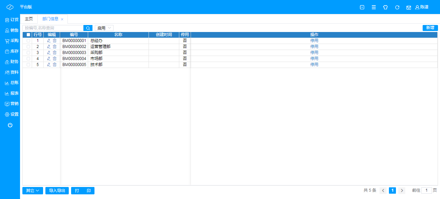Image resolution: width=440 pixels, height=199 pixels.
Task: Open the 订货 sidebar menu
Action: click(12, 20)
